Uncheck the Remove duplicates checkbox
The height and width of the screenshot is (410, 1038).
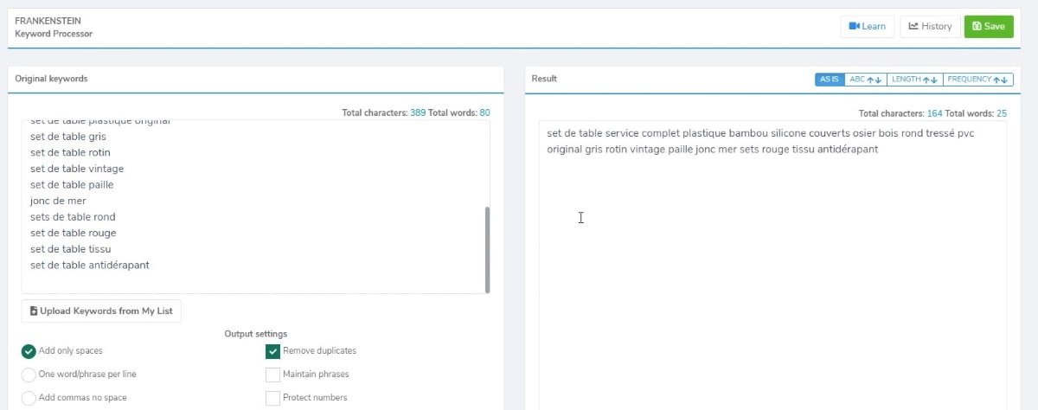[x=272, y=351]
